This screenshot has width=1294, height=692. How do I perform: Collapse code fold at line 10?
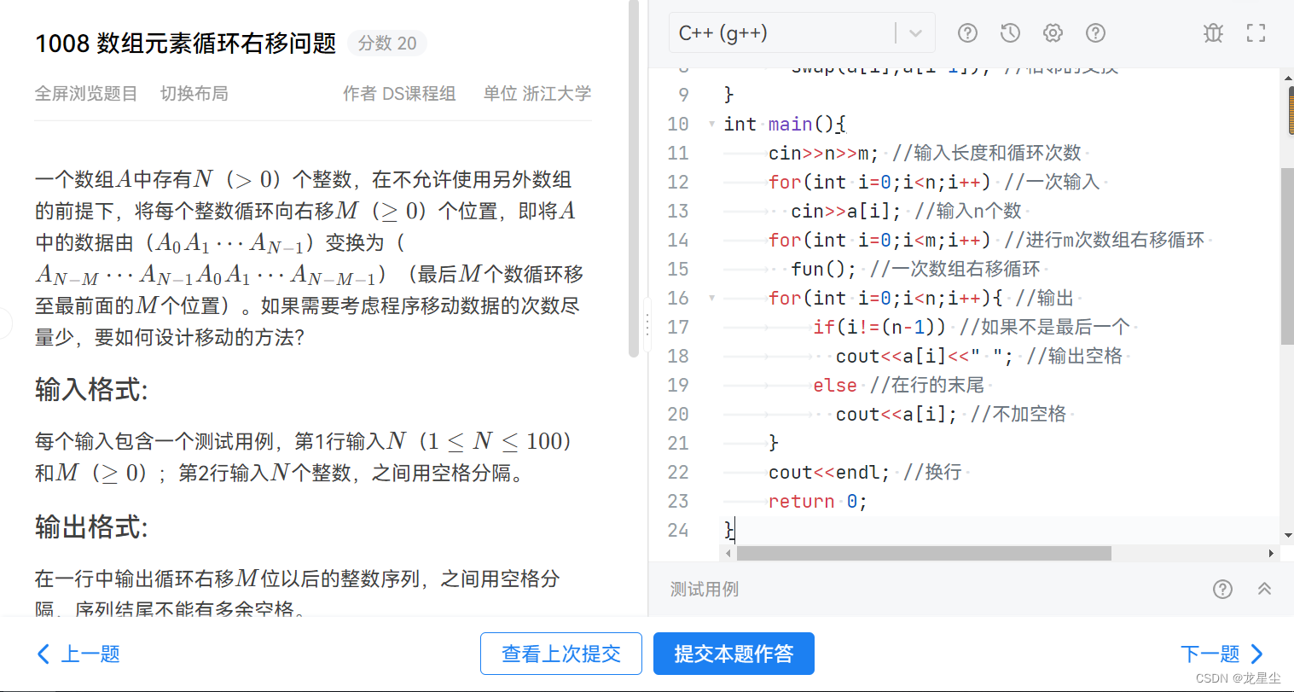point(711,125)
